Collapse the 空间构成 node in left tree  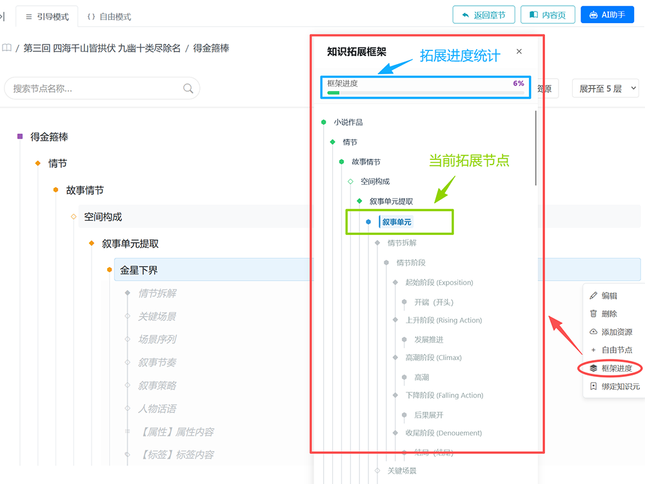74,216
